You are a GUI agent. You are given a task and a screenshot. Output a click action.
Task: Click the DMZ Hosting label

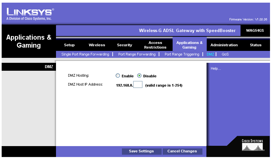point(79,75)
